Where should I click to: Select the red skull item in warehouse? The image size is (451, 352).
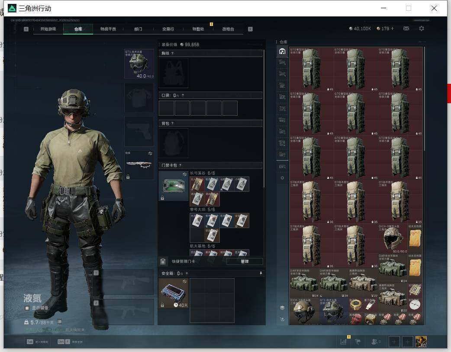click(356, 319)
